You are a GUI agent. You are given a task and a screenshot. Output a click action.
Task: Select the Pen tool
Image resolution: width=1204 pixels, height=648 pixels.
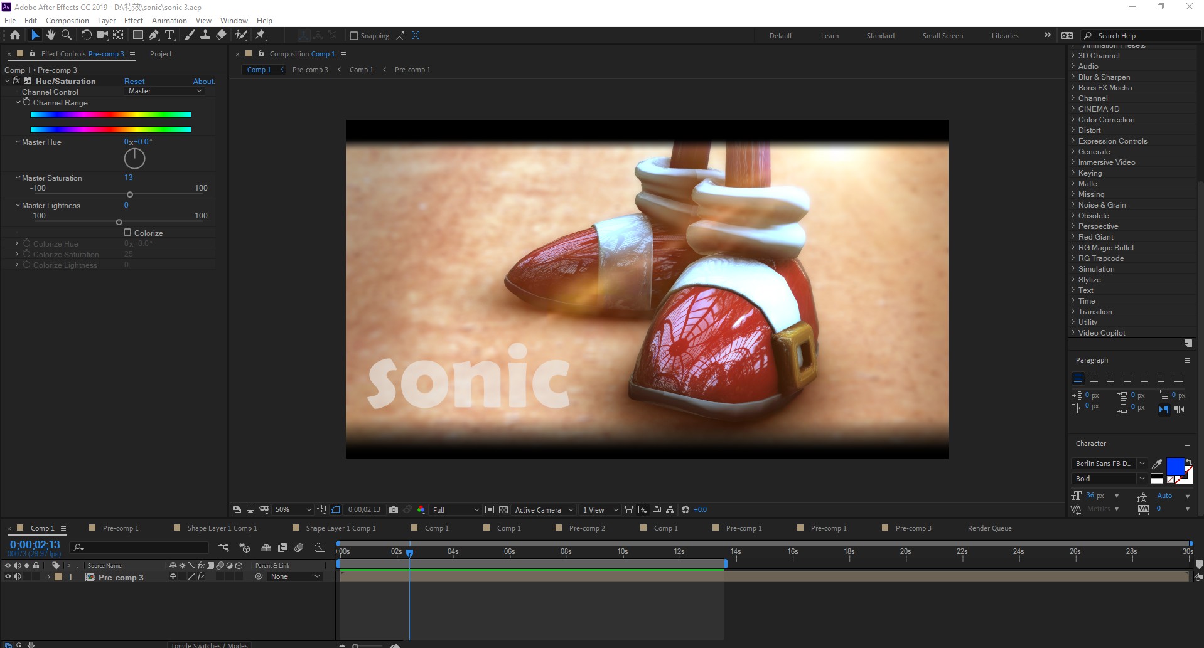pos(154,35)
